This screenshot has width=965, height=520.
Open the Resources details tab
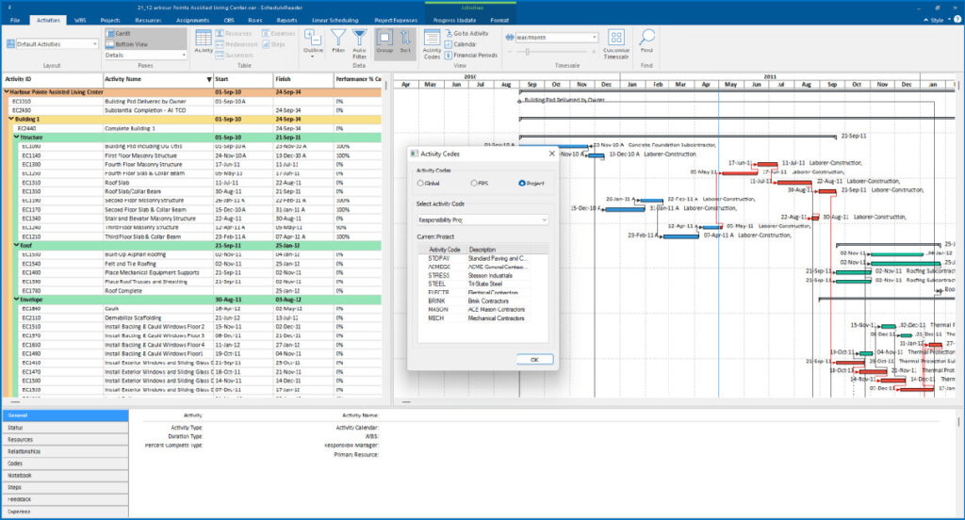(x=65, y=439)
